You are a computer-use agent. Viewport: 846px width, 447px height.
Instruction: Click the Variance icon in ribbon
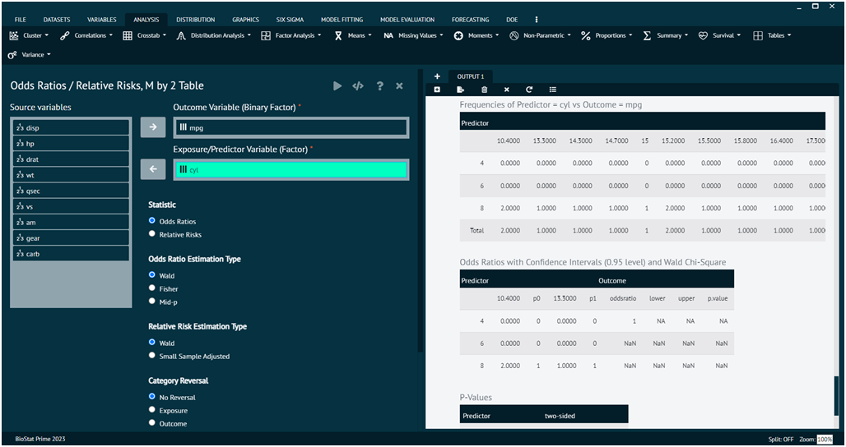pyautogui.click(x=12, y=55)
